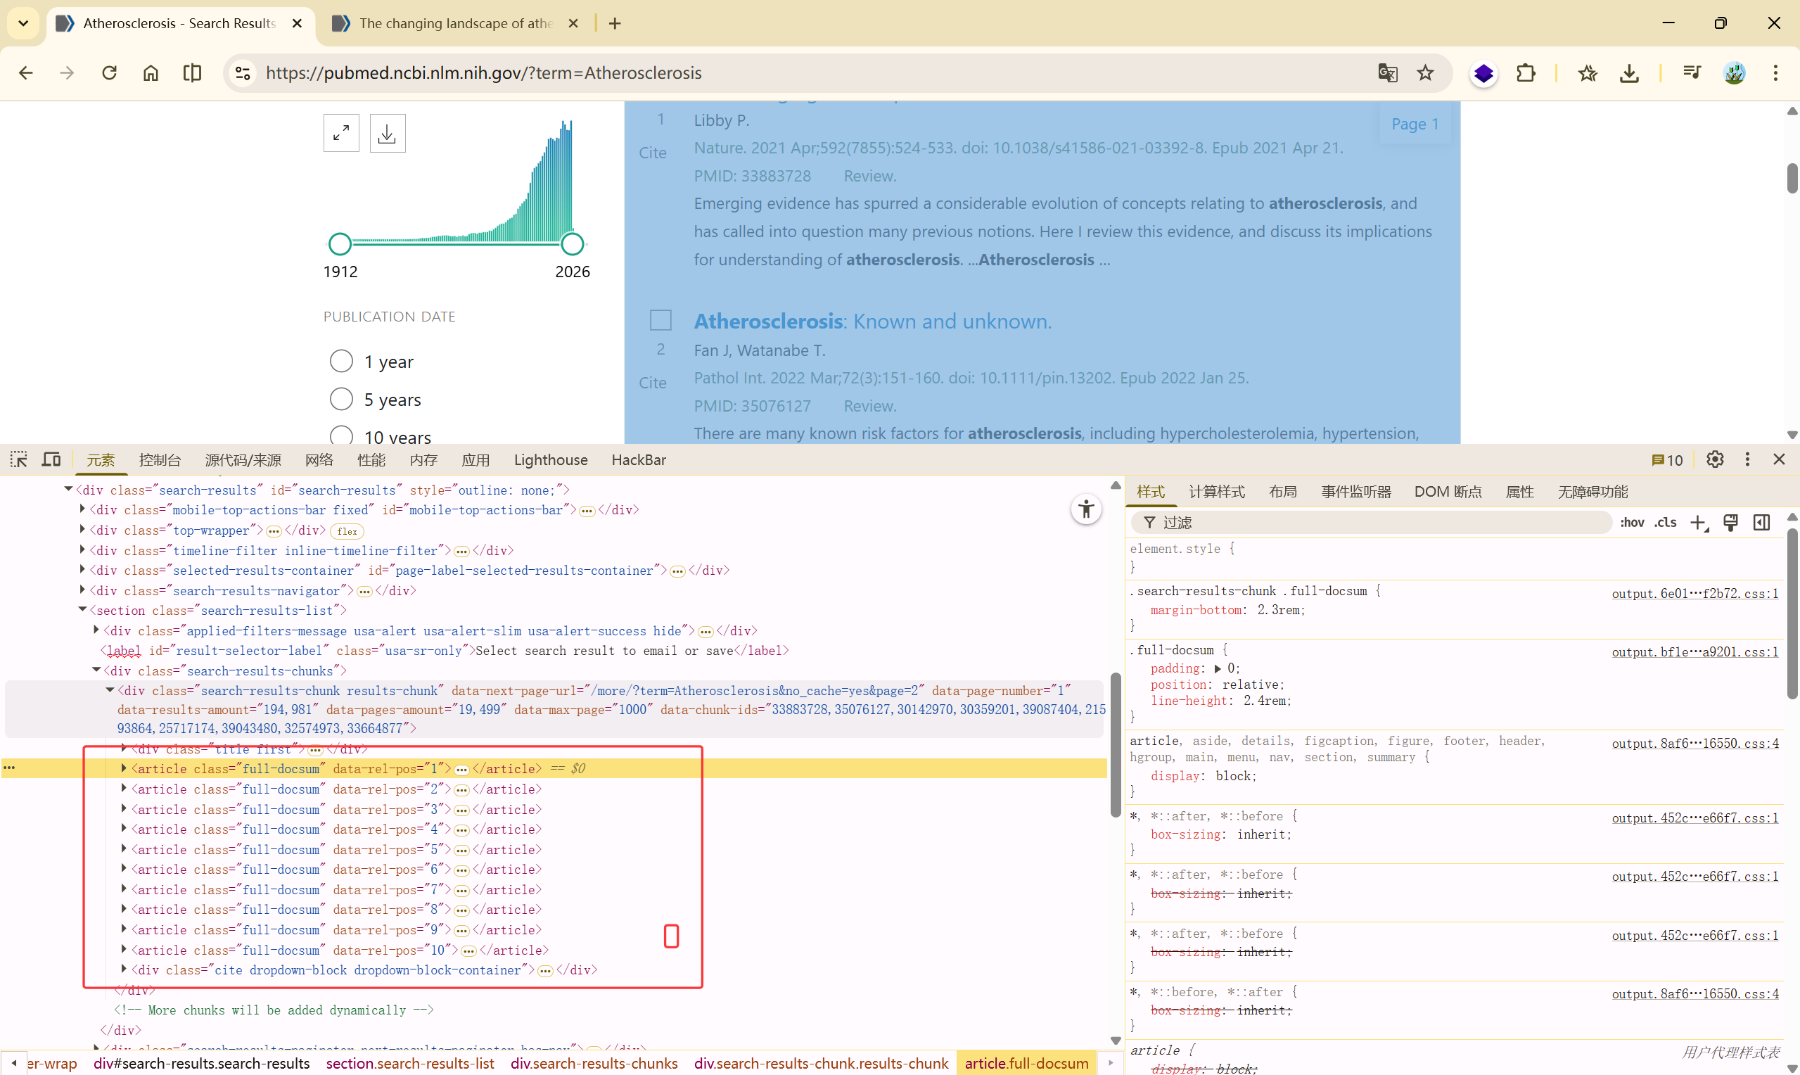The image size is (1800, 1075).
Task: Open the accessibility tree icon button
Action: (x=1085, y=509)
